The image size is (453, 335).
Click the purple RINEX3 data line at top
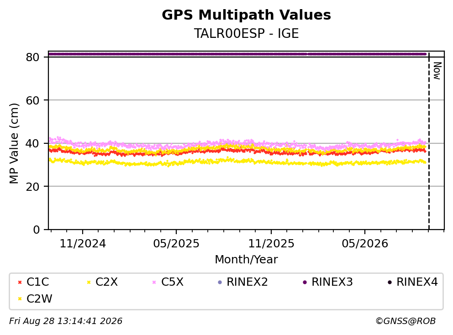tap(237, 54)
